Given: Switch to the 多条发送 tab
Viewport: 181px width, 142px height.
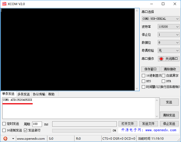Looking at the screenshot, I should pyautogui.click(x=24, y=94).
